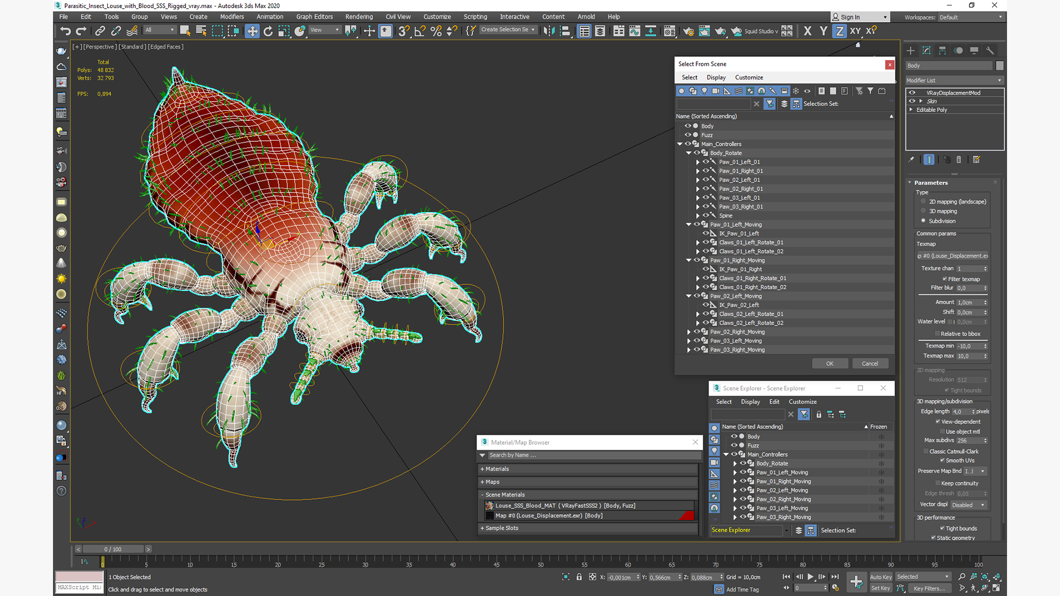The image size is (1060, 596).
Task: Click the Body object color swatch
Action: click(999, 66)
